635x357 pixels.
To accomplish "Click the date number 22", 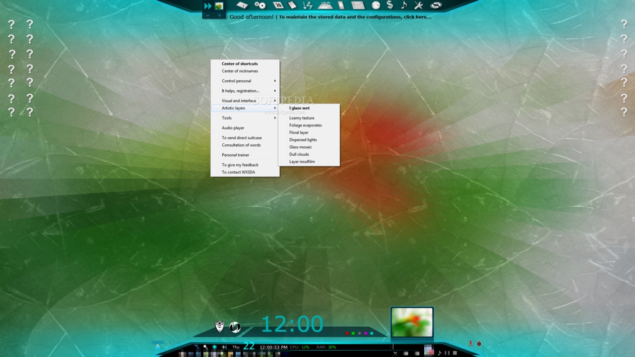I will pos(249,346).
